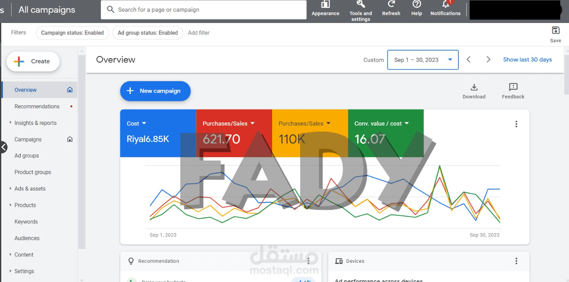
Task: Click home icon beside Campaigns
Action: (70, 140)
